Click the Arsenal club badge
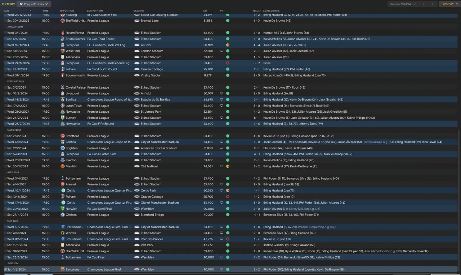Viewport: 461px width, 275px height. (x=63, y=184)
